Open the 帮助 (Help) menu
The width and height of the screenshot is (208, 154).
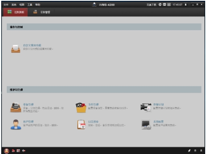pos(37,5)
